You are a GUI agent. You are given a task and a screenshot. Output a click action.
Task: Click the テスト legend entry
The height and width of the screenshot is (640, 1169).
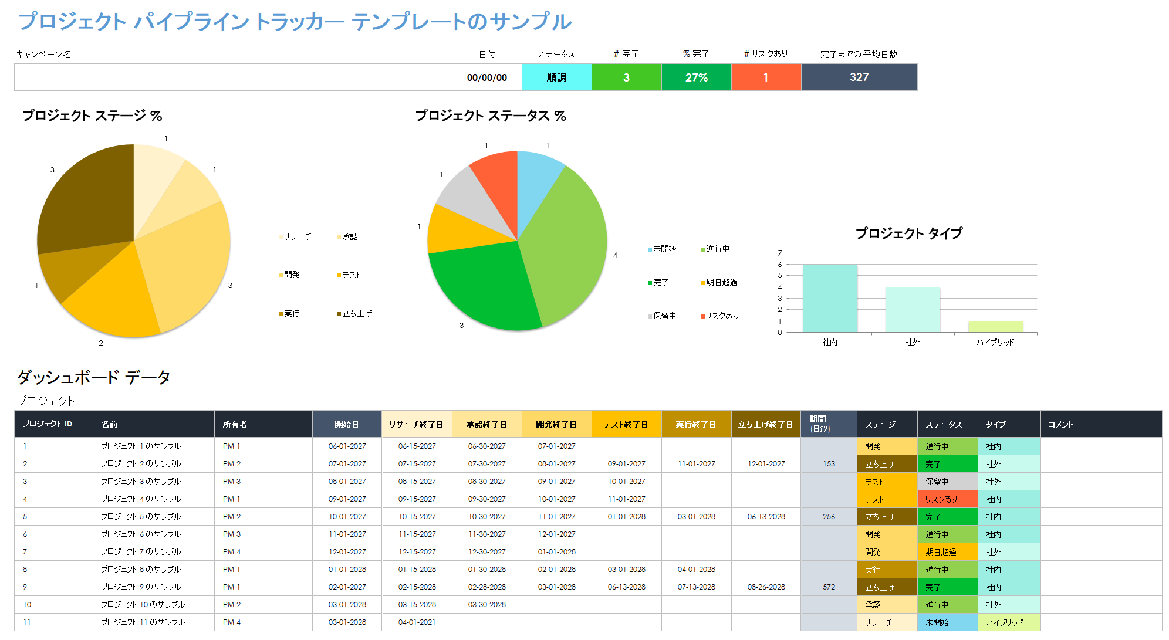tap(349, 275)
